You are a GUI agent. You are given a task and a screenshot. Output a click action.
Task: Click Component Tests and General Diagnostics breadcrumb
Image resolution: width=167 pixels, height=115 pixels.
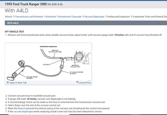[150, 17]
